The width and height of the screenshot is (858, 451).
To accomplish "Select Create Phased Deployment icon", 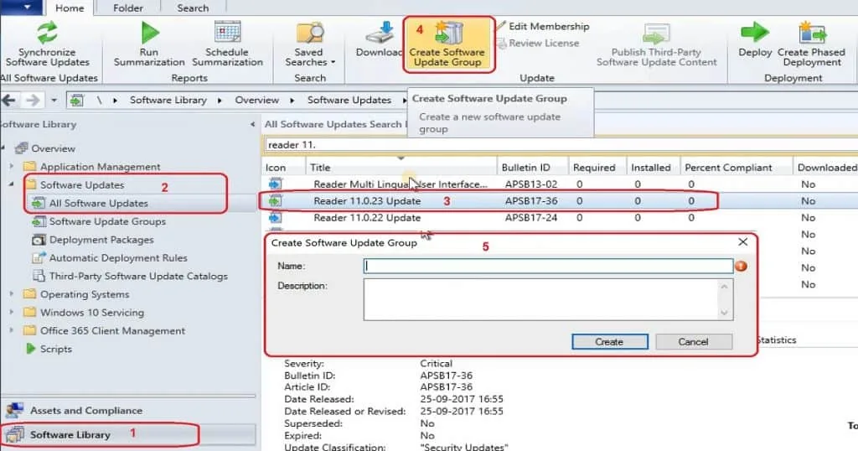I will (811, 34).
